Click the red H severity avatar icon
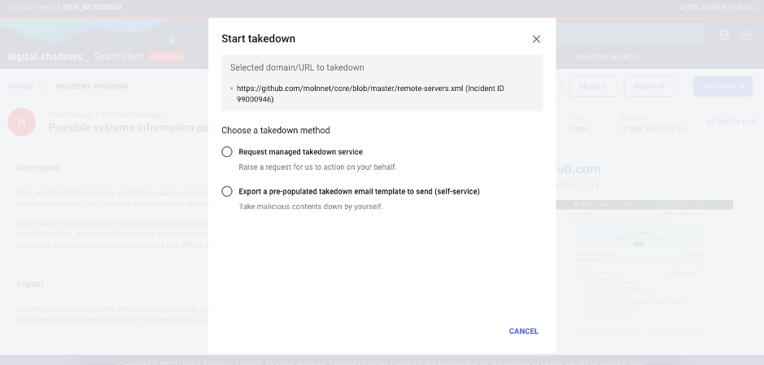Viewport: 764px width, 365px height. [x=21, y=122]
